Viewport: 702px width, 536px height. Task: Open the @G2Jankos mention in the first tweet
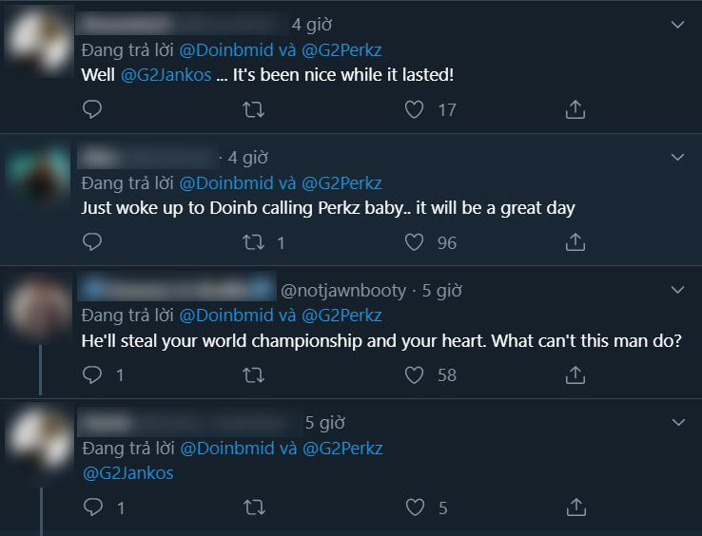pyautogui.click(x=166, y=75)
